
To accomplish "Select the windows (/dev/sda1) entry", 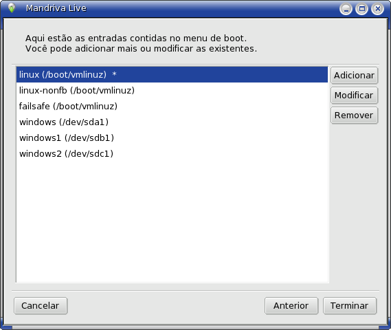I will point(172,122).
